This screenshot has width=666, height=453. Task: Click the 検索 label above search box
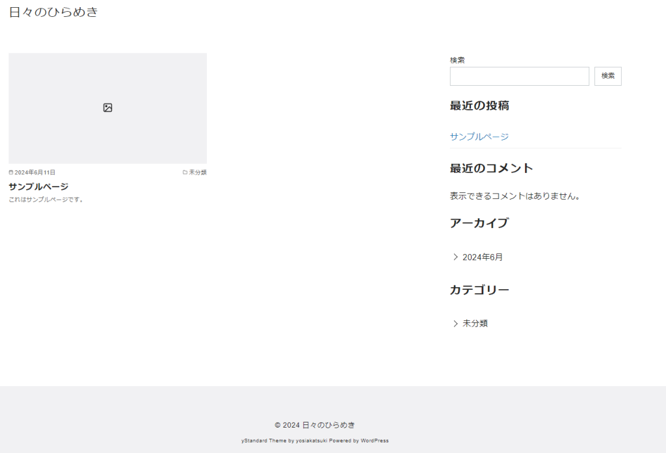457,60
